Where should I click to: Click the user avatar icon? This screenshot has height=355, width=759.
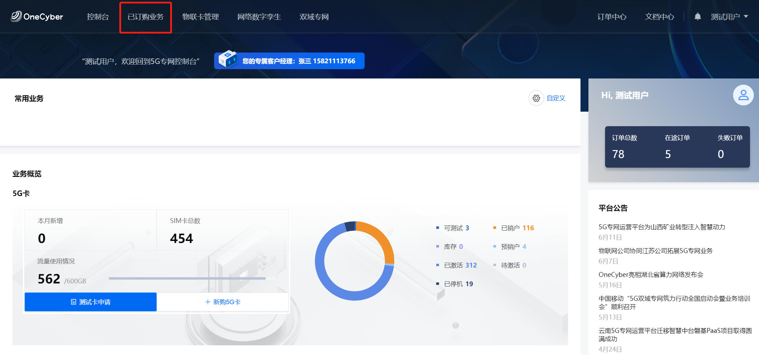743,95
